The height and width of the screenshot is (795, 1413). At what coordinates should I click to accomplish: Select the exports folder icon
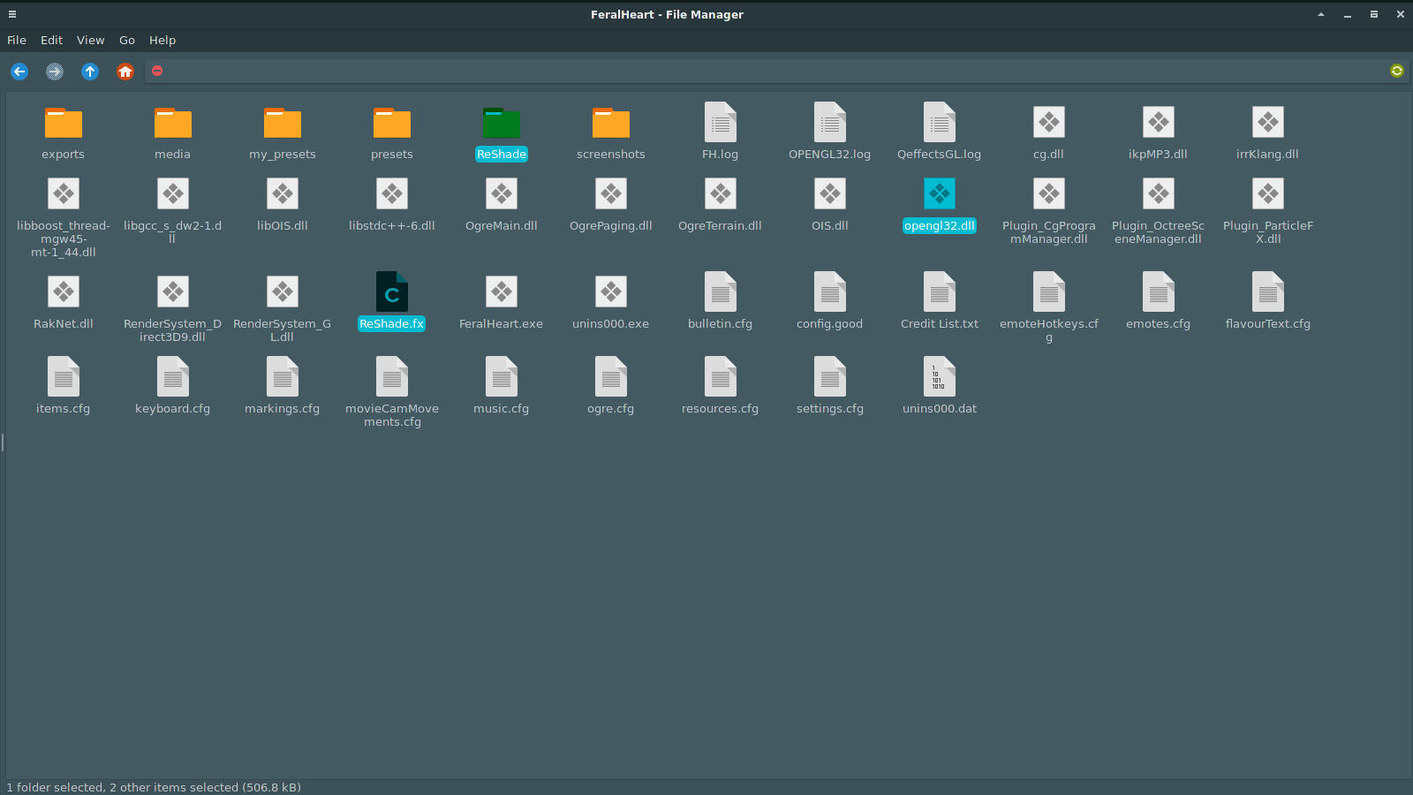coord(64,123)
